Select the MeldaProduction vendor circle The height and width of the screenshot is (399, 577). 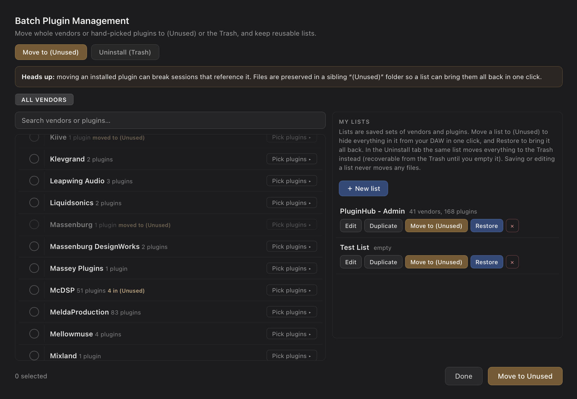click(x=34, y=312)
